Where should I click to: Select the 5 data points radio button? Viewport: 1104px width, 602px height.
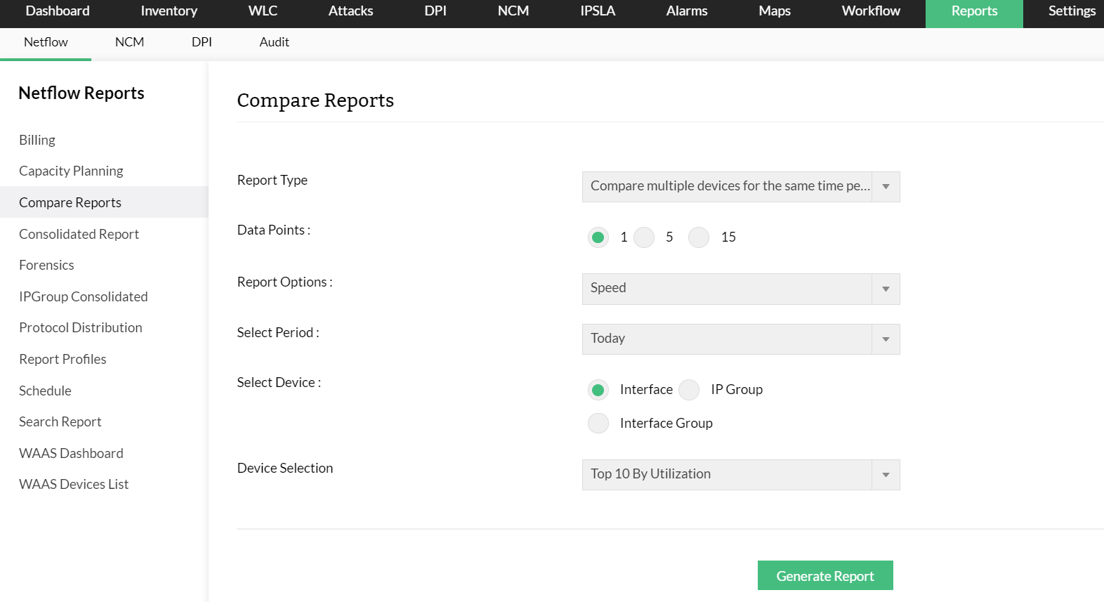coord(644,237)
